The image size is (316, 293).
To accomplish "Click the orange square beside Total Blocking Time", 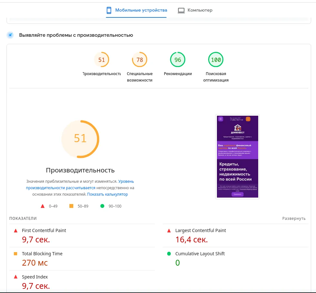I will point(15,254).
